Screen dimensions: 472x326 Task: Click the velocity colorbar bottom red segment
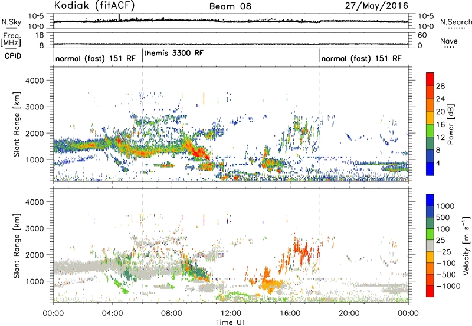(x=430, y=291)
